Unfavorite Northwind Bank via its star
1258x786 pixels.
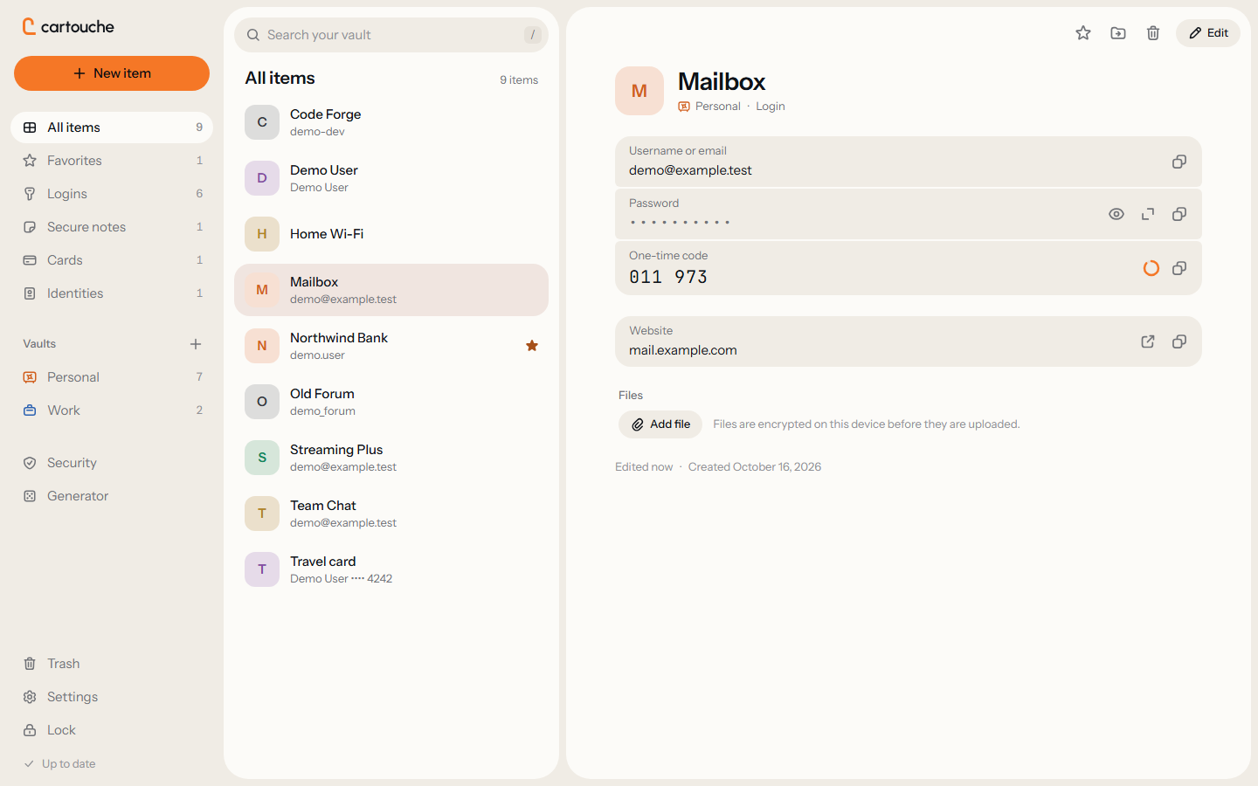point(532,346)
